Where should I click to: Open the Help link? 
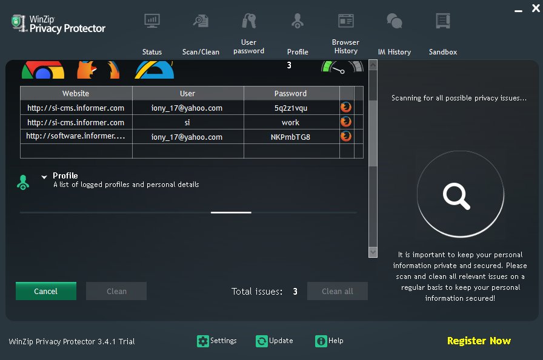(x=336, y=341)
